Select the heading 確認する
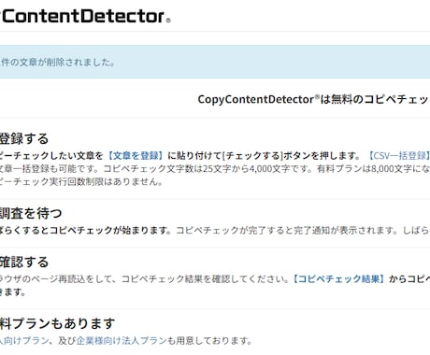 (24, 262)
